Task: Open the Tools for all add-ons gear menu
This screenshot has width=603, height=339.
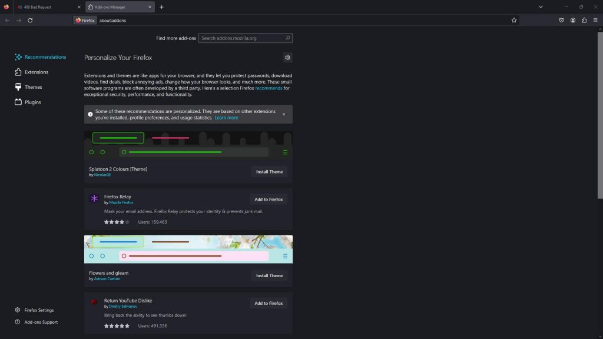Action: 287,57
